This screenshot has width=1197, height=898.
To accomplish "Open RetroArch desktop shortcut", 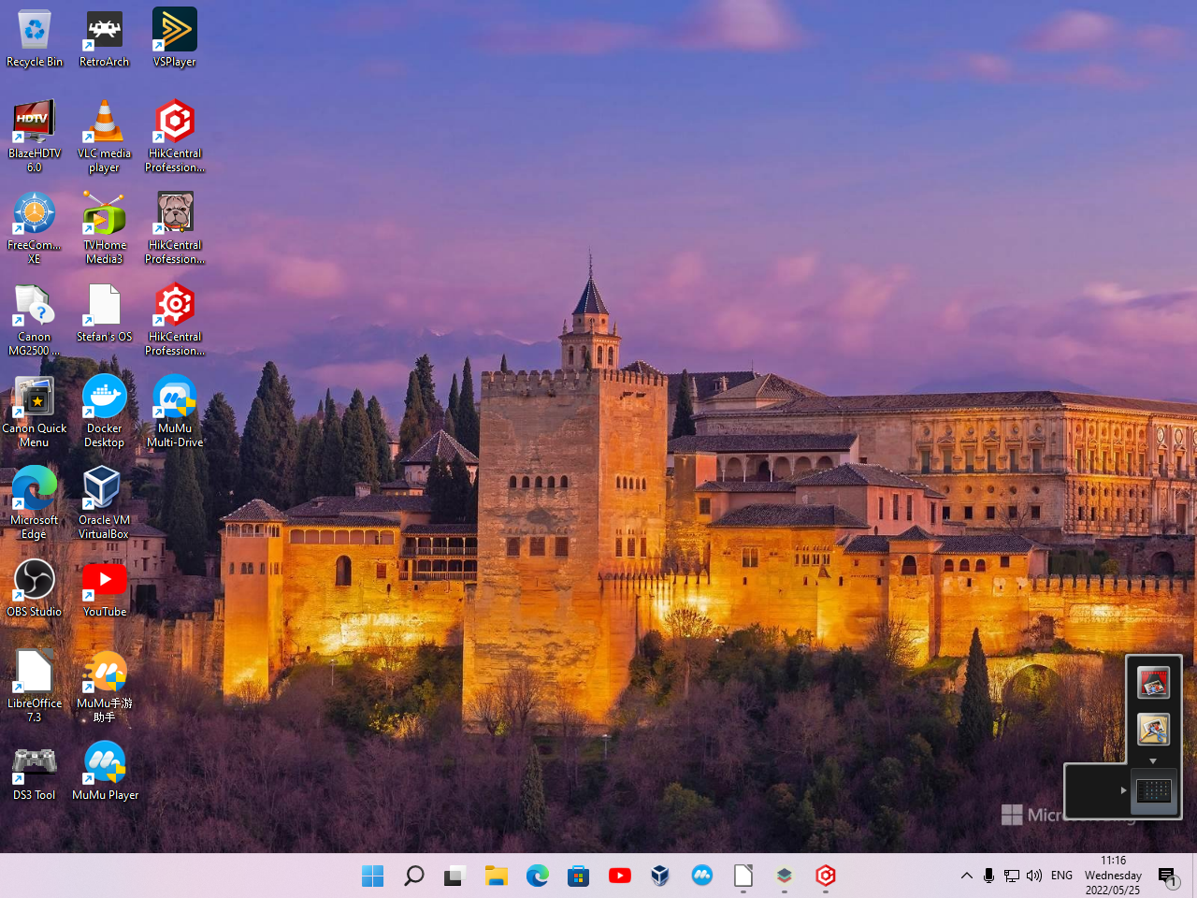I will (x=104, y=32).
